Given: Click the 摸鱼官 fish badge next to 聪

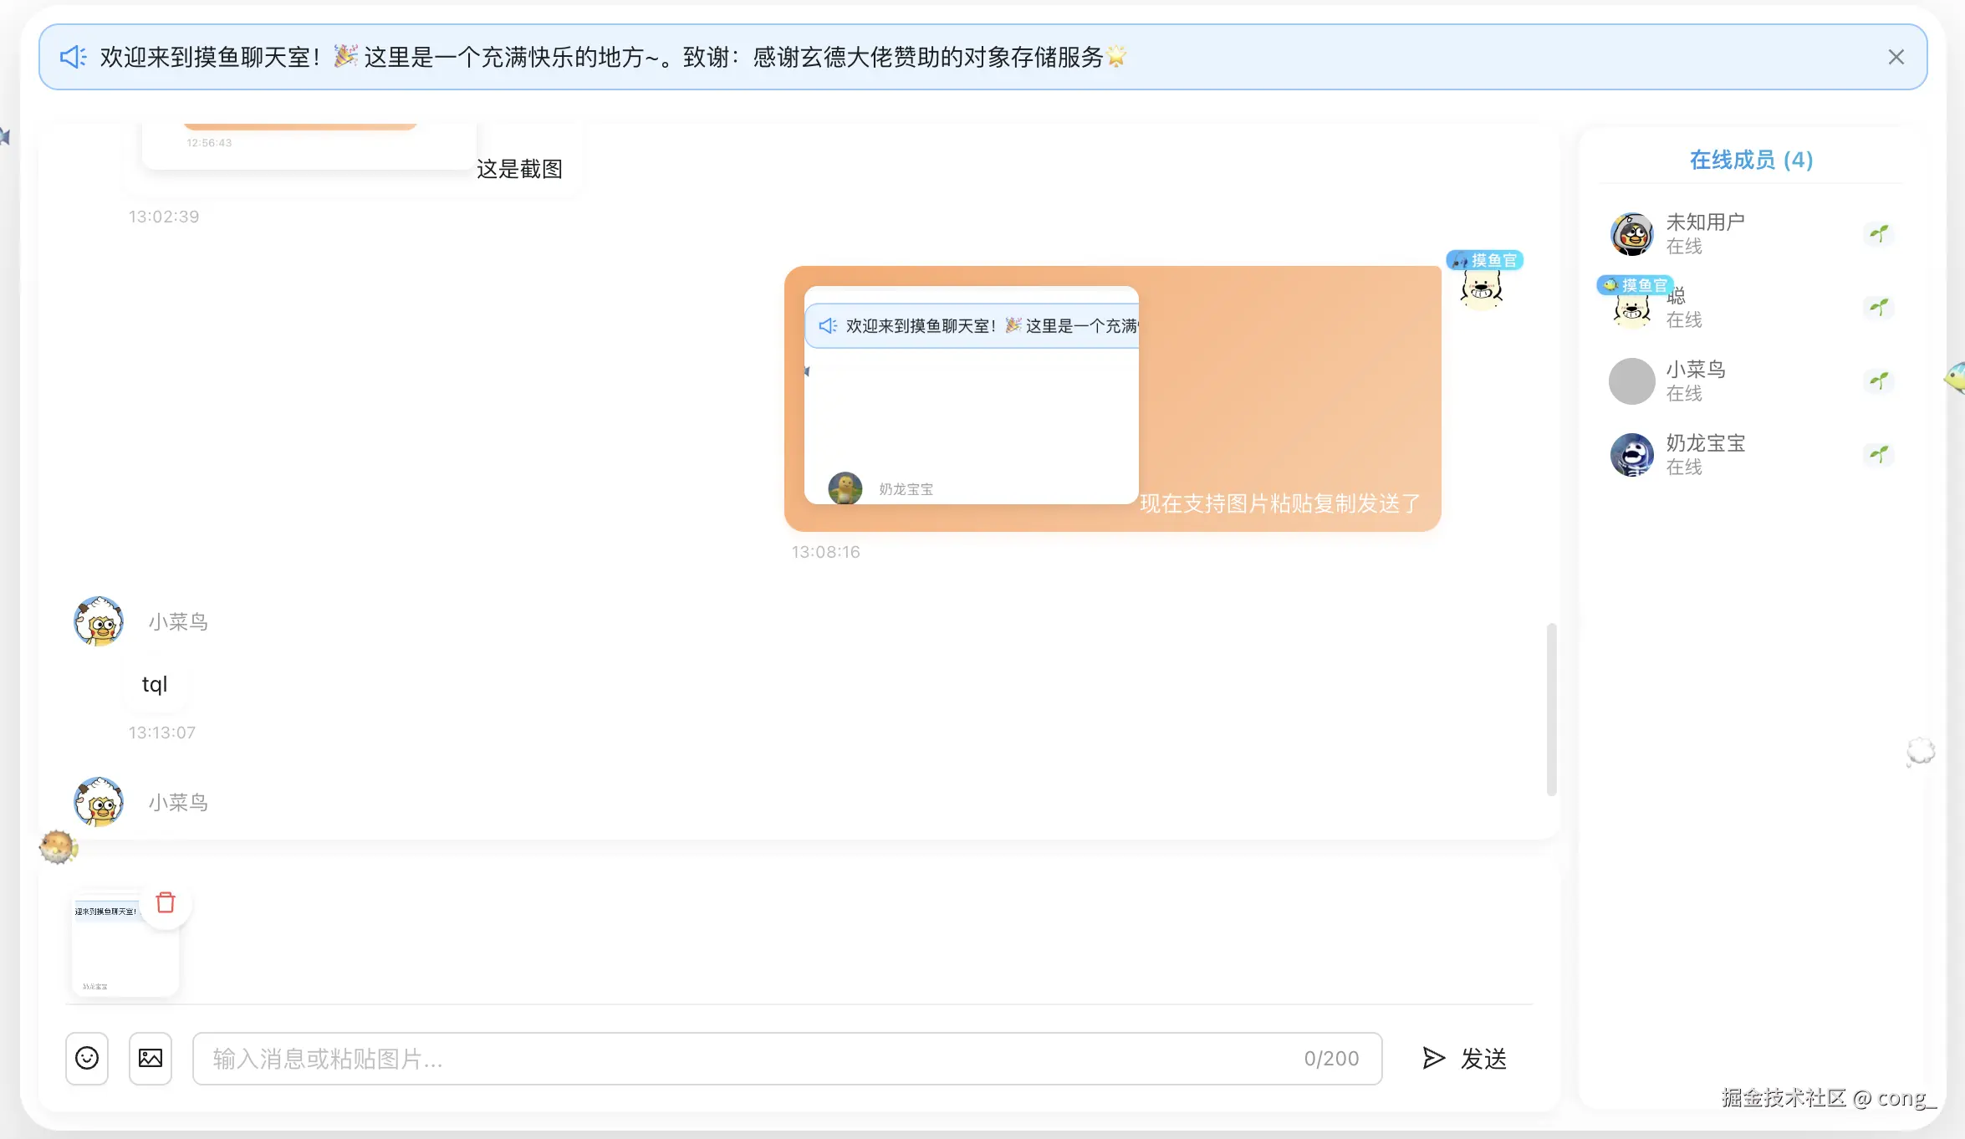Looking at the screenshot, I should [x=1633, y=285].
